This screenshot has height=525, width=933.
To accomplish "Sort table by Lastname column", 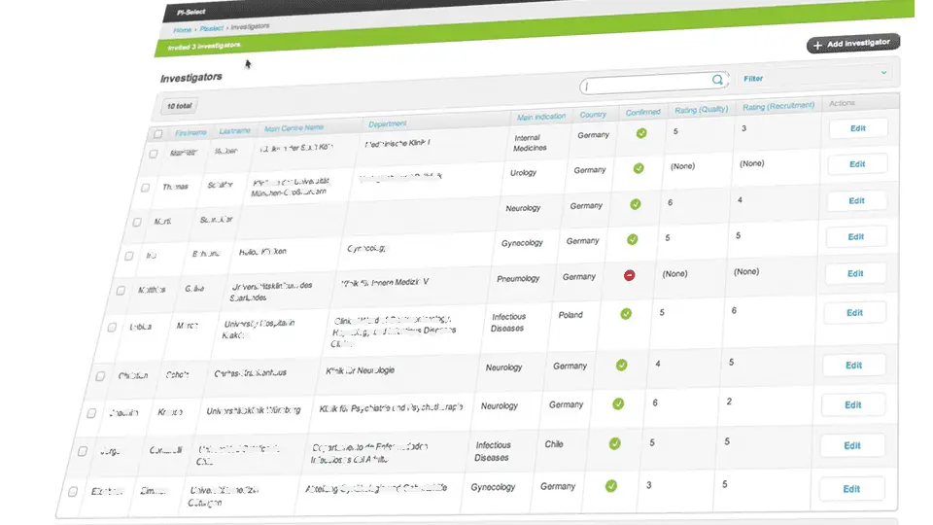I will tap(234, 130).
